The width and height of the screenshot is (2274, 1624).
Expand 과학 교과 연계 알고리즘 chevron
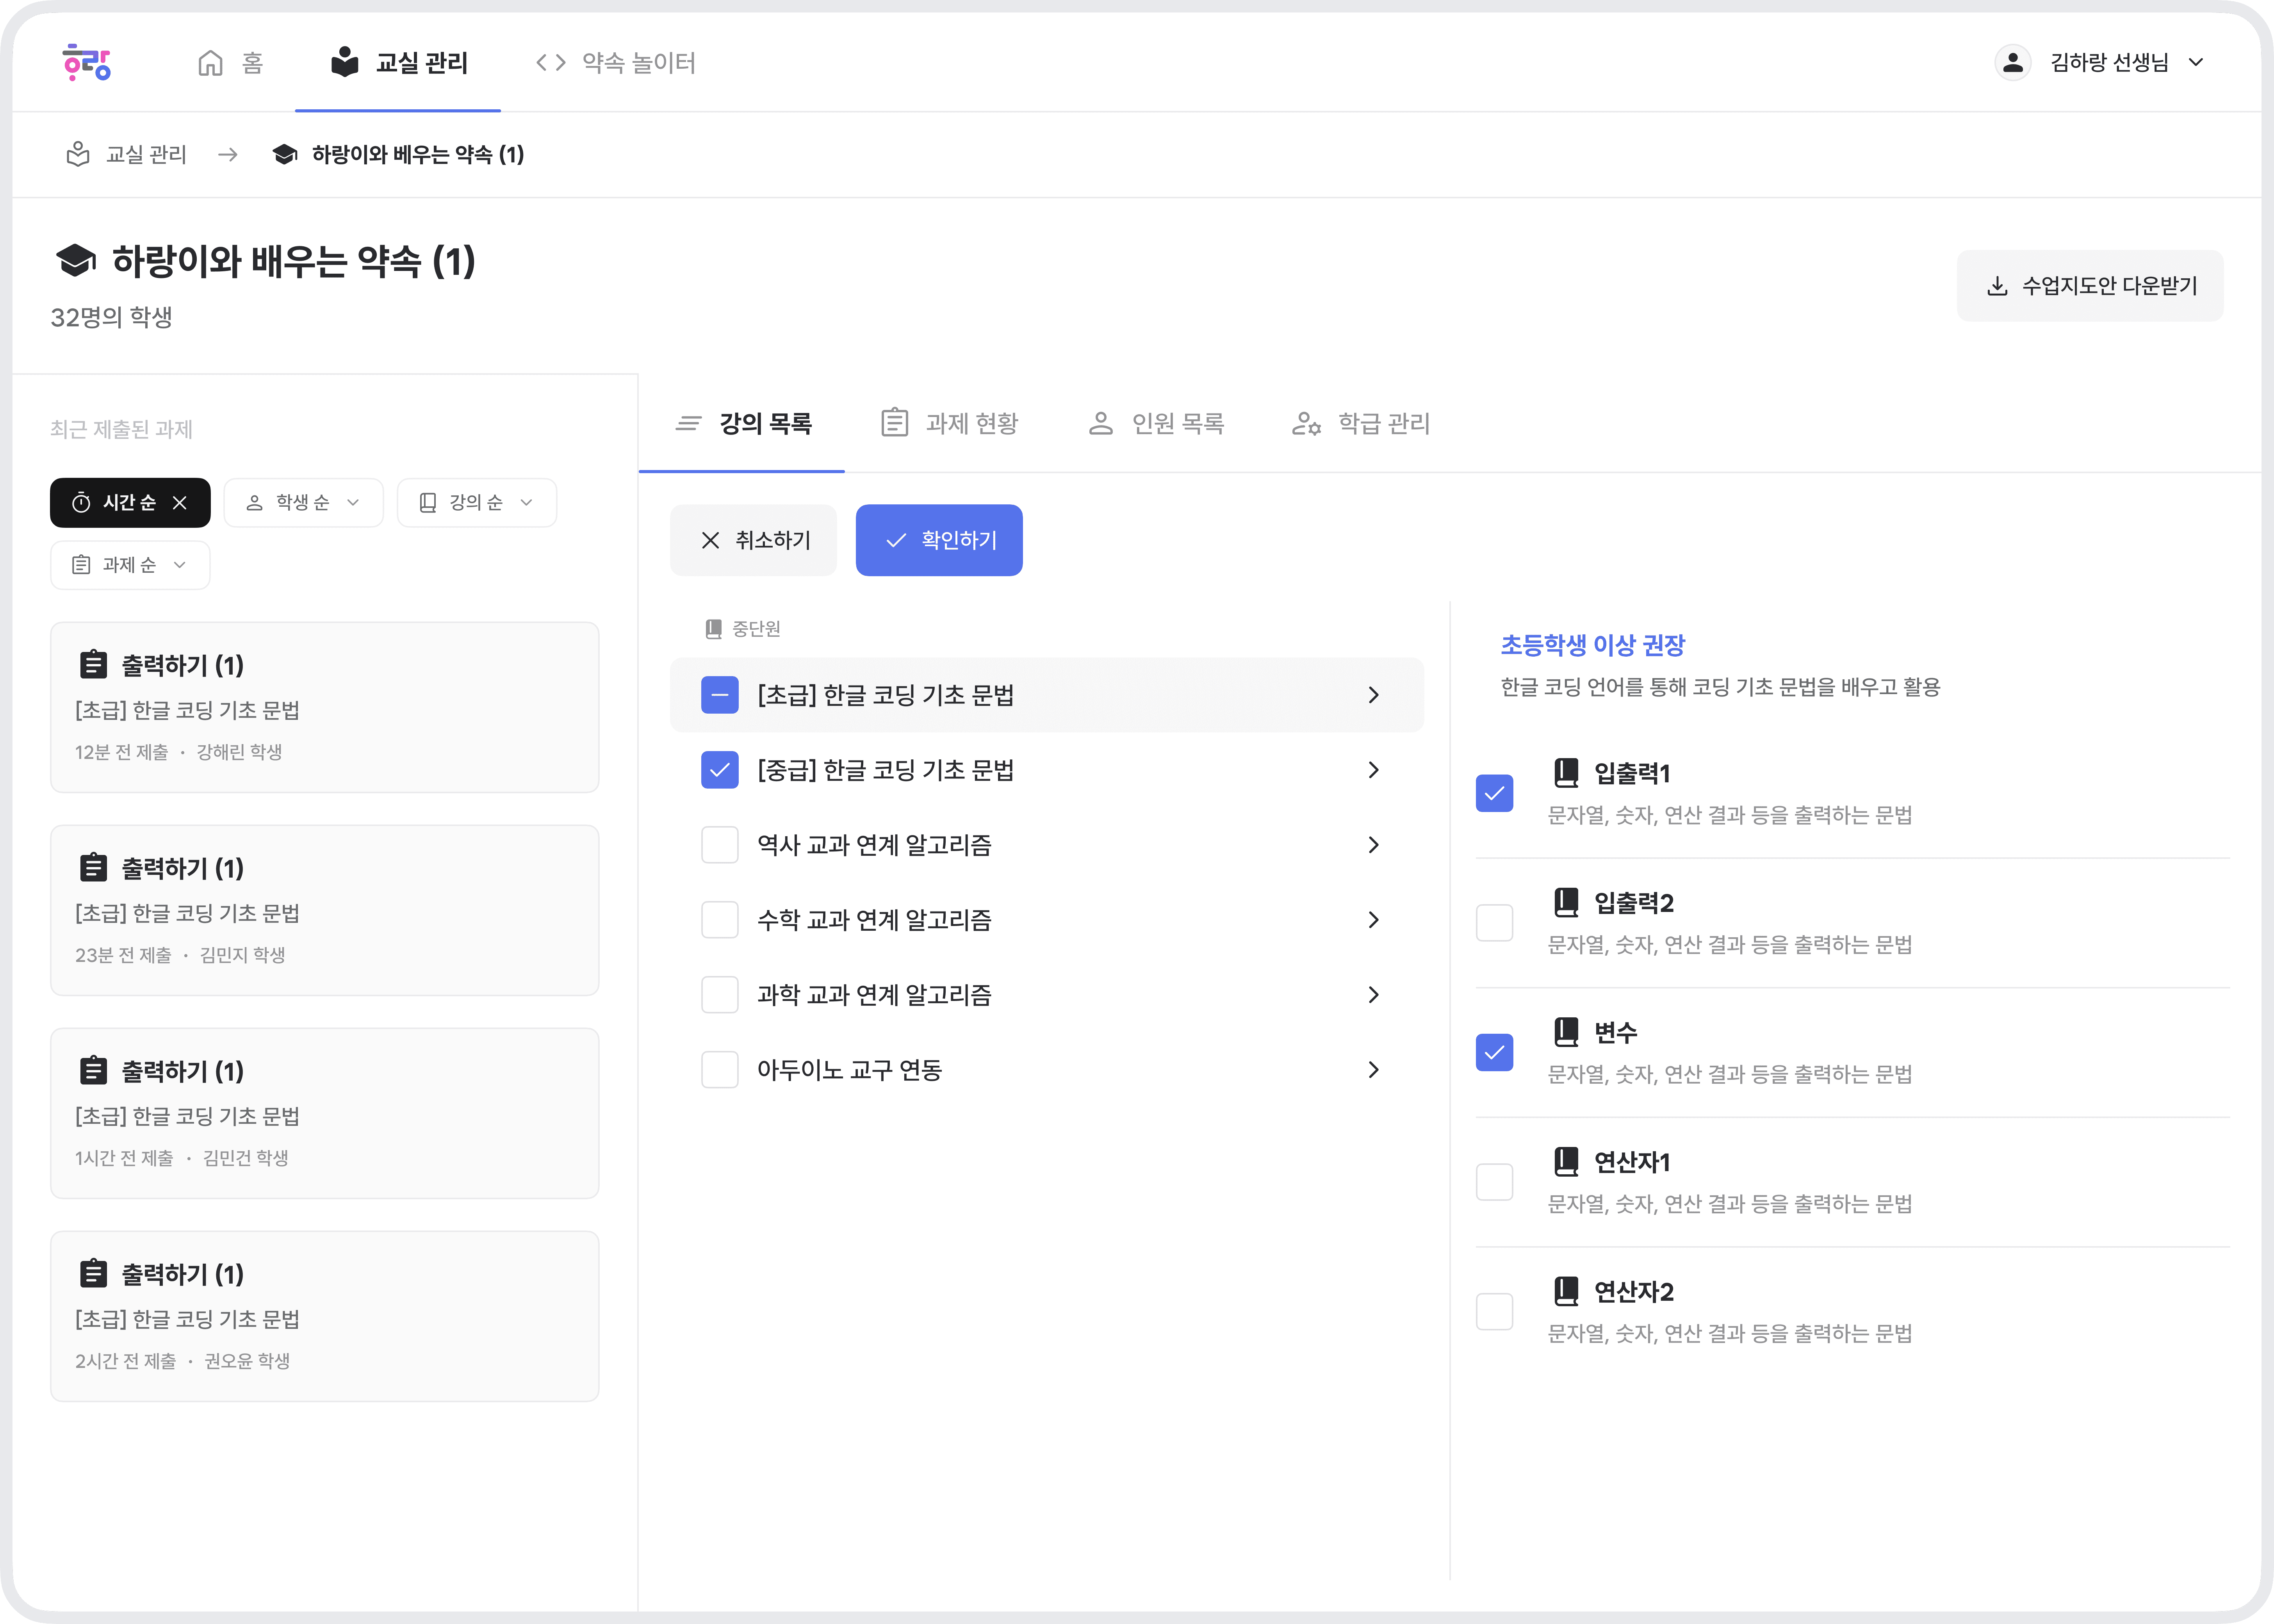[x=1374, y=995]
